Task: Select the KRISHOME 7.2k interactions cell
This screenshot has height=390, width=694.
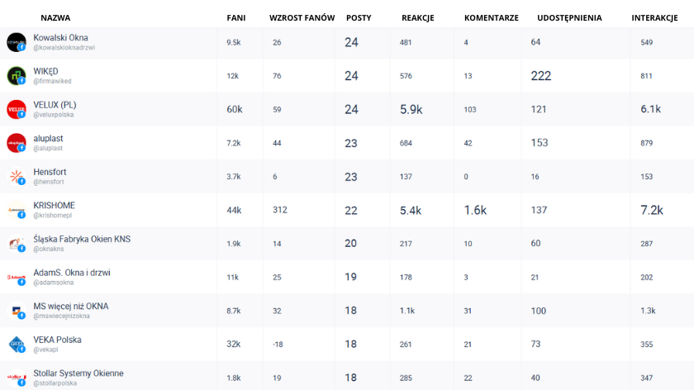Action: point(652,210)
